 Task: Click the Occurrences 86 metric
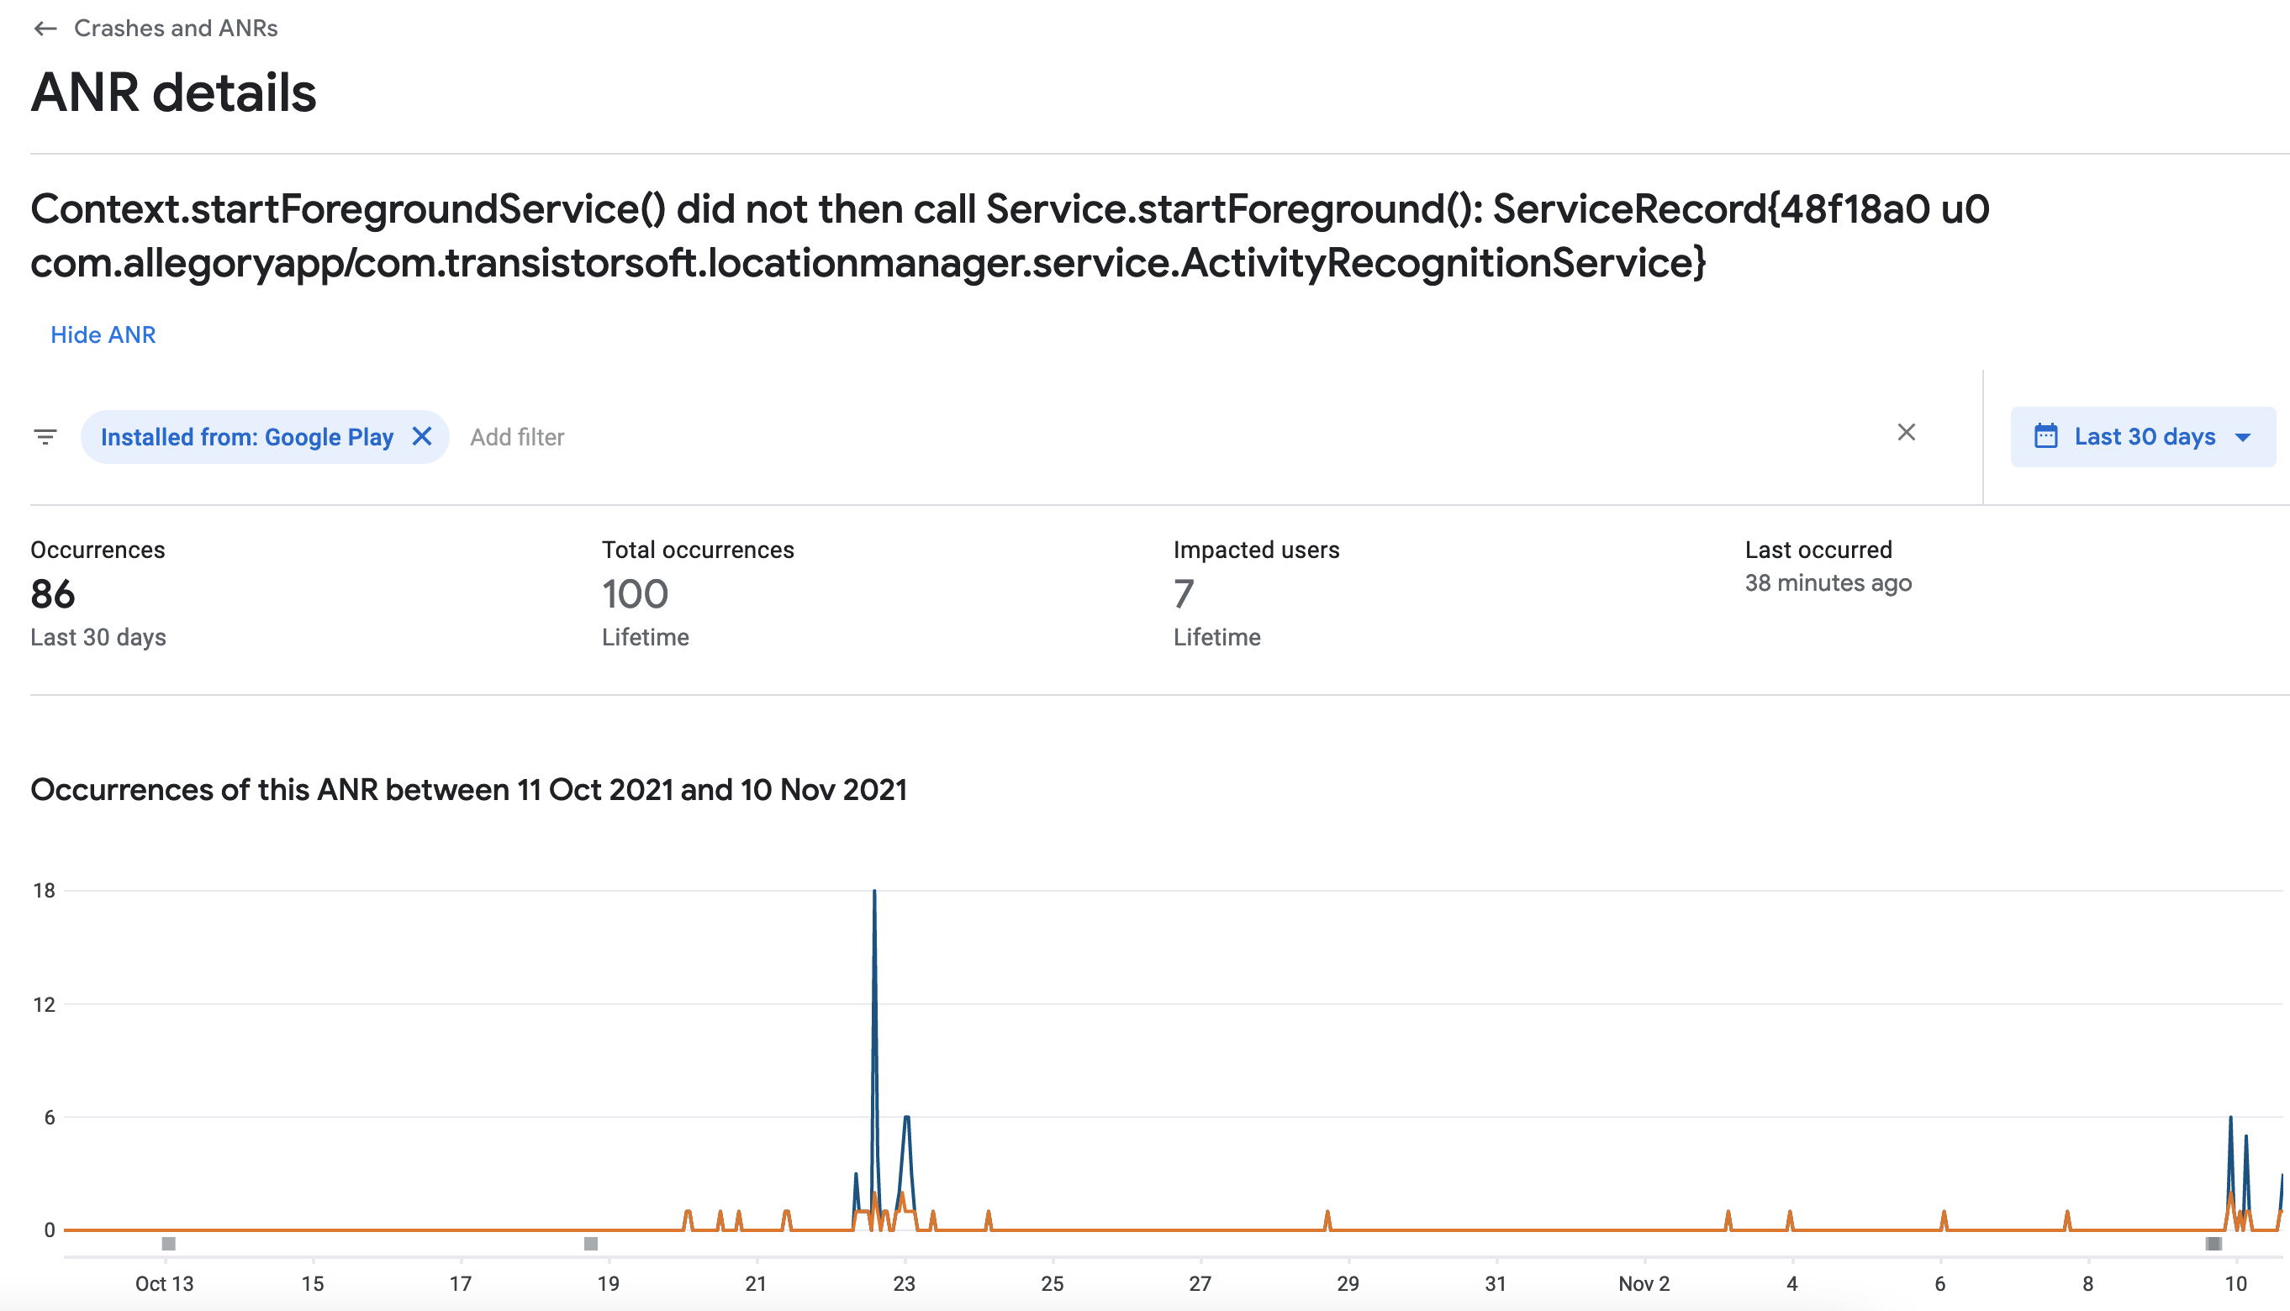click(52, 593)
